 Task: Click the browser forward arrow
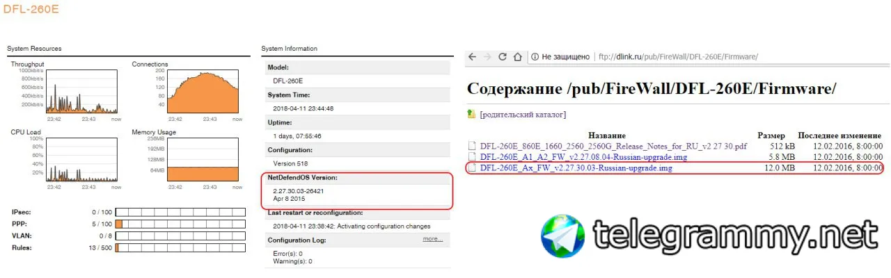(x=487, y=57)
